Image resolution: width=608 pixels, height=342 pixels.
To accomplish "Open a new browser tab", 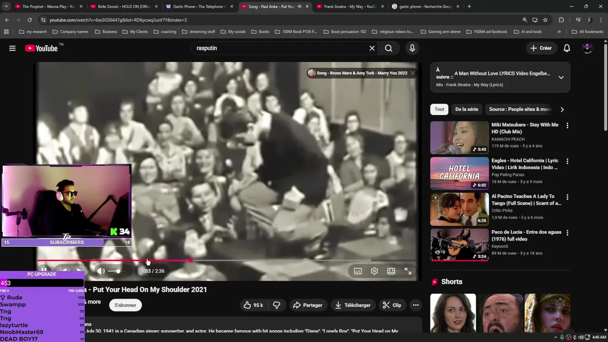I will pyautogui.click(x=469, y=7).
